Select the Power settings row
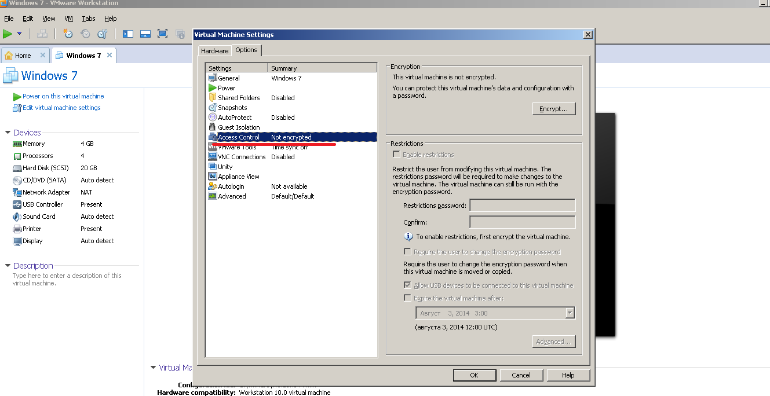 pyautogui.click(x=291, y=88)
